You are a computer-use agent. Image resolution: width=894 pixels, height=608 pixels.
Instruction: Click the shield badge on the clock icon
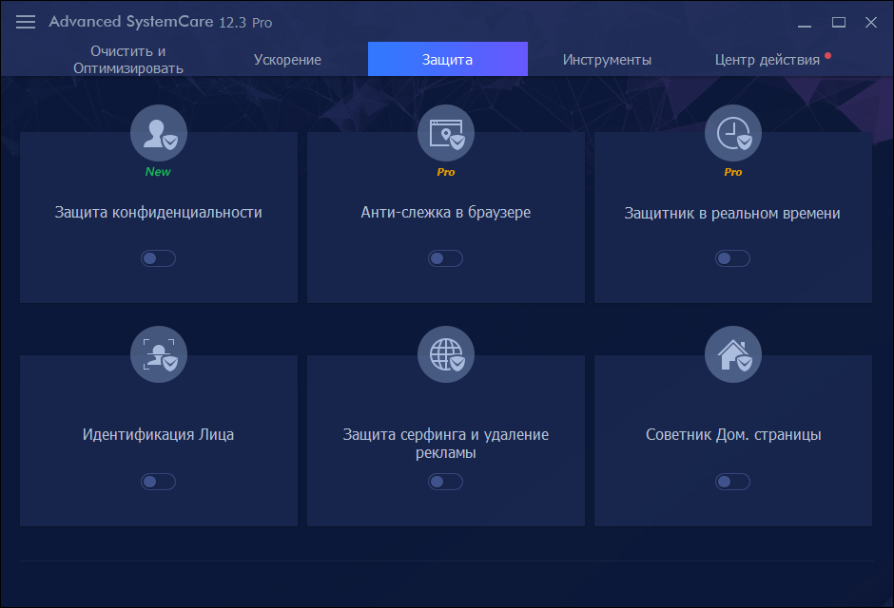[x=747, y=144]
